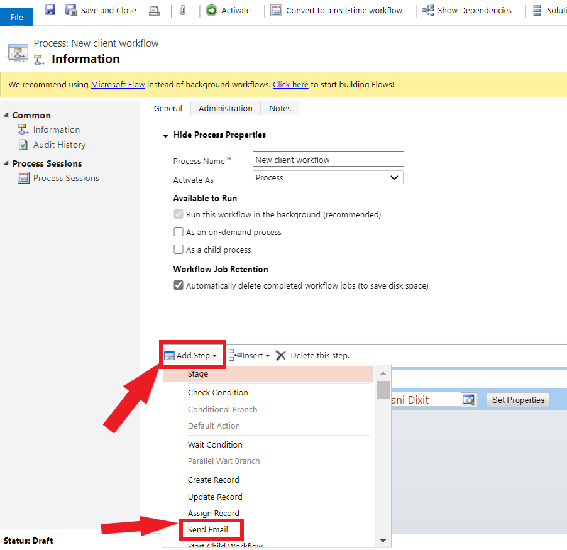This screenshot has width=567, height=550.
Task: Click the step menu scrollbar down arrow
Action: click(x=383, y=540)
